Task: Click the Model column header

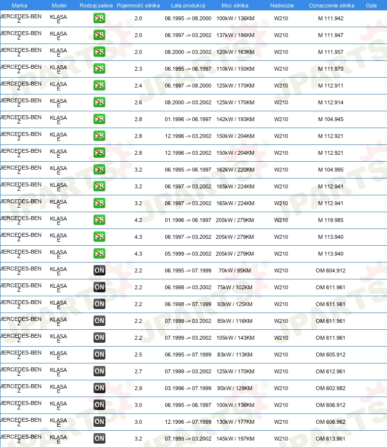Action: pyautogui.click(x=59, y=5)
